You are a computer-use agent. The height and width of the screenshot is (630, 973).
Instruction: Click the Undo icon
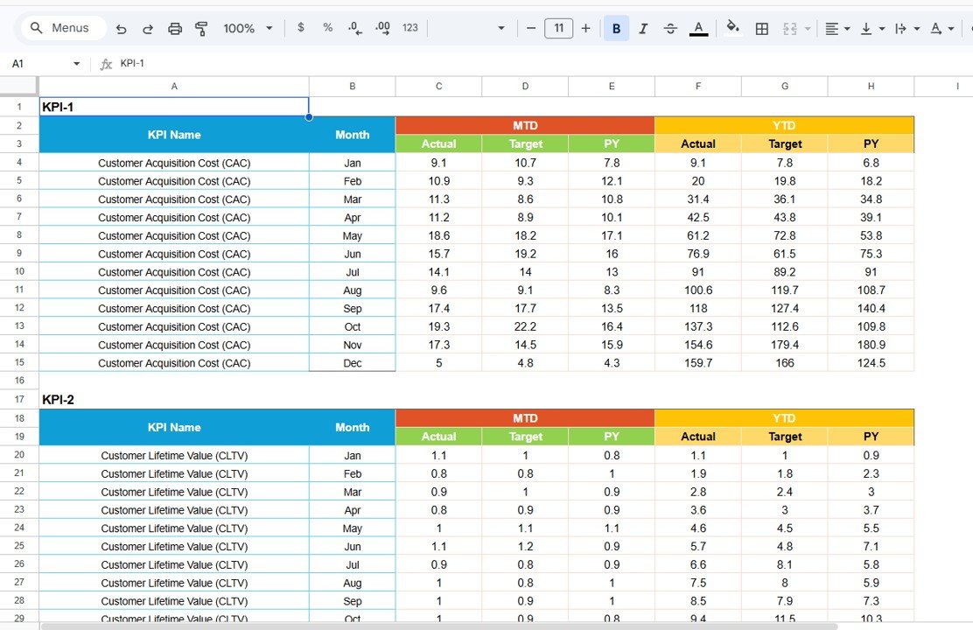[x=121, y=27]
